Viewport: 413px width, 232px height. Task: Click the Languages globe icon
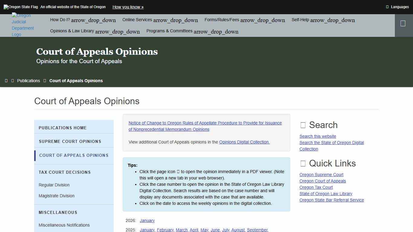click(x=387, y=7)
